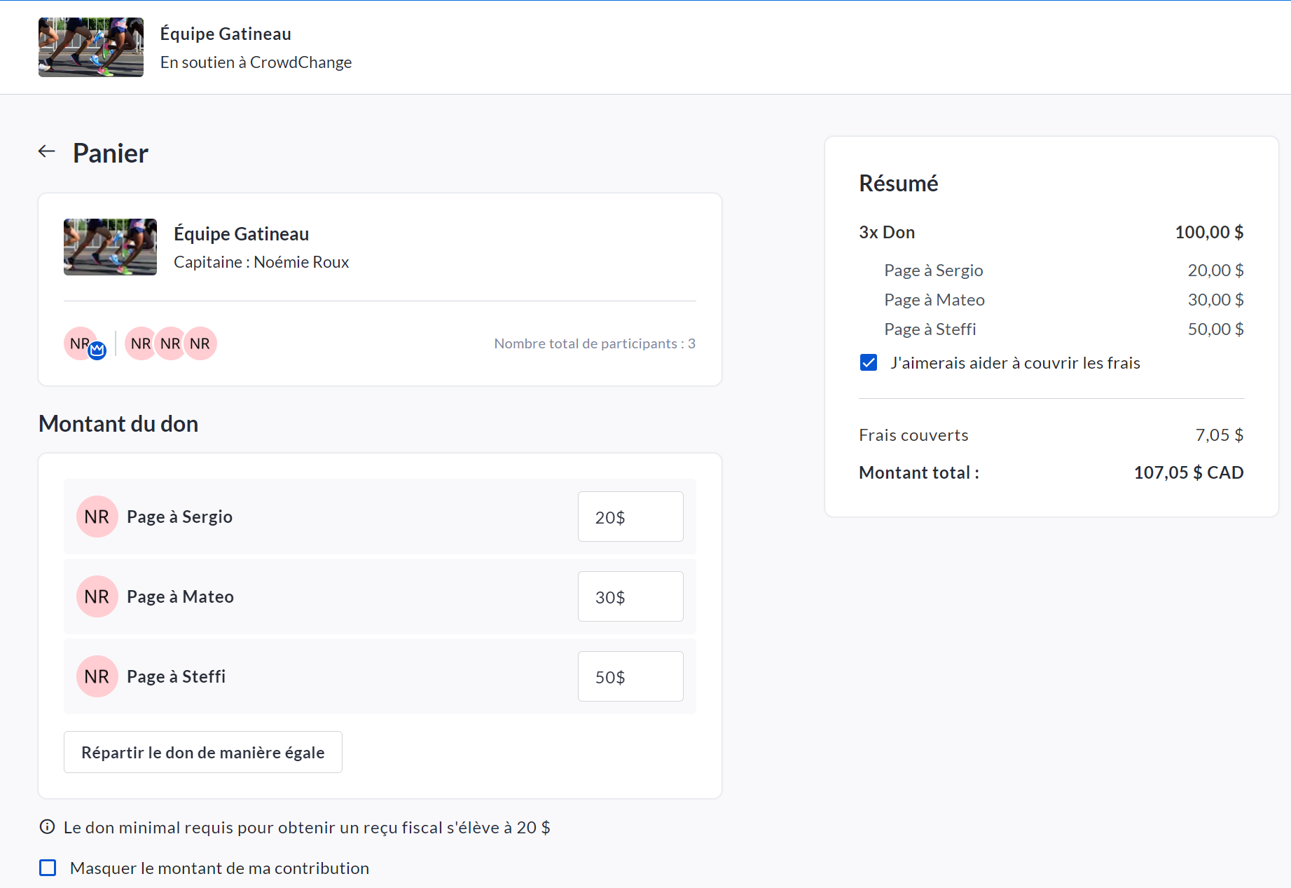Image resolution: width=1291 pixels, height=888 pixels.
Task: Click the back arrow next to Panier
Action: tap(47, 151)
